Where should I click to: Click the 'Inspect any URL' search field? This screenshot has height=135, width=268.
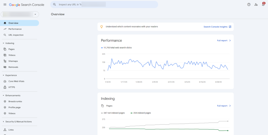104,5
